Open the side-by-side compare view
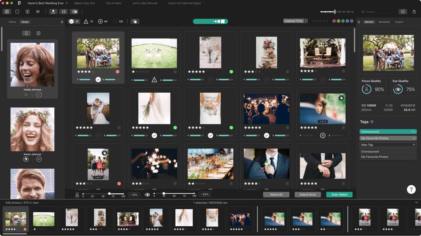Viewport: 421px width, 236px height. tap(27, 11)
